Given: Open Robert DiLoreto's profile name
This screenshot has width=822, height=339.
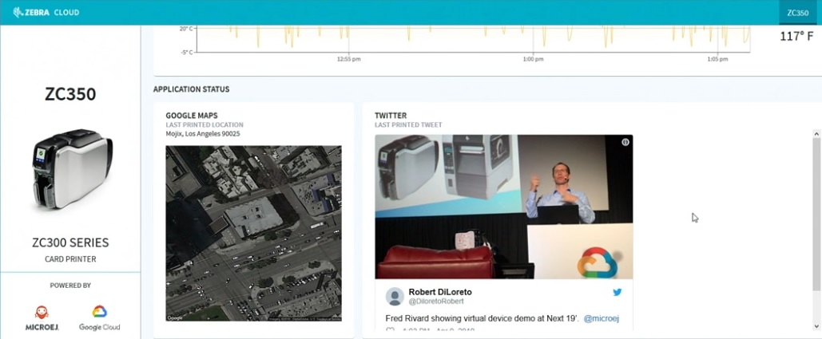Looking at the screenshot, I should [440, 291].
